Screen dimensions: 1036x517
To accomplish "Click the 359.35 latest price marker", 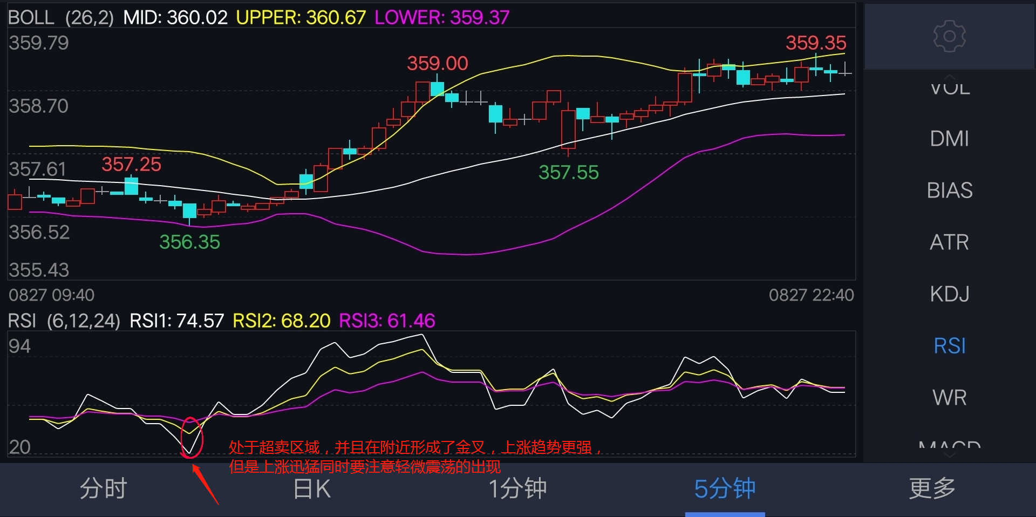I will tap(815, 42).
